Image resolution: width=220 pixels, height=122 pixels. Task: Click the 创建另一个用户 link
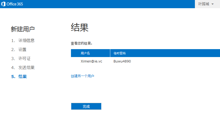point(82,76)
